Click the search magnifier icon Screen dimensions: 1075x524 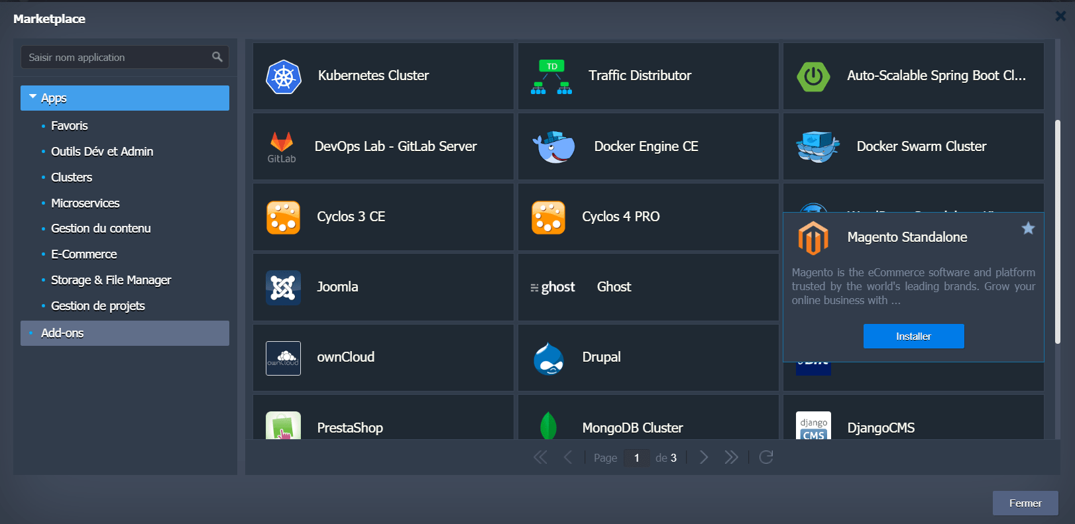(x=217, y=57)
